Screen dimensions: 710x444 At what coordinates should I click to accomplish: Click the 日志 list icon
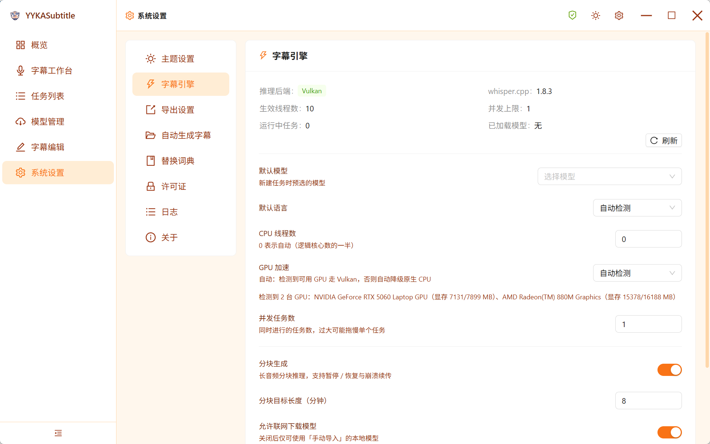151,212
